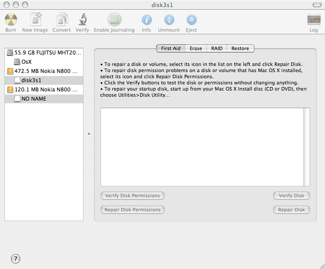The height and width of the screenshot is (269, 325).
Task: Click the Repair Disk button
Action: tap(292, 210)
